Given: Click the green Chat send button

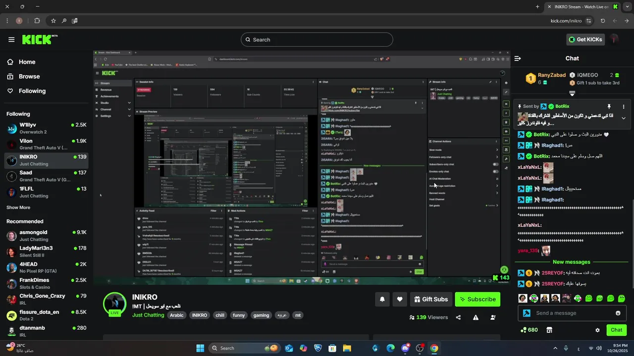Looking at the screenshot, I should coord(616,330).
